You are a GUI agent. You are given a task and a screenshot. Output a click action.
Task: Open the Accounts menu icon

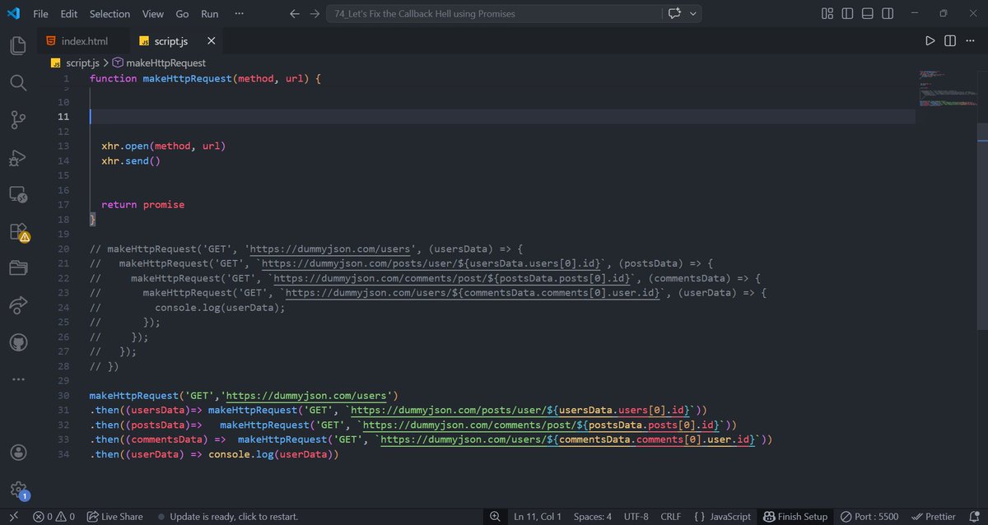click(18, 453)
